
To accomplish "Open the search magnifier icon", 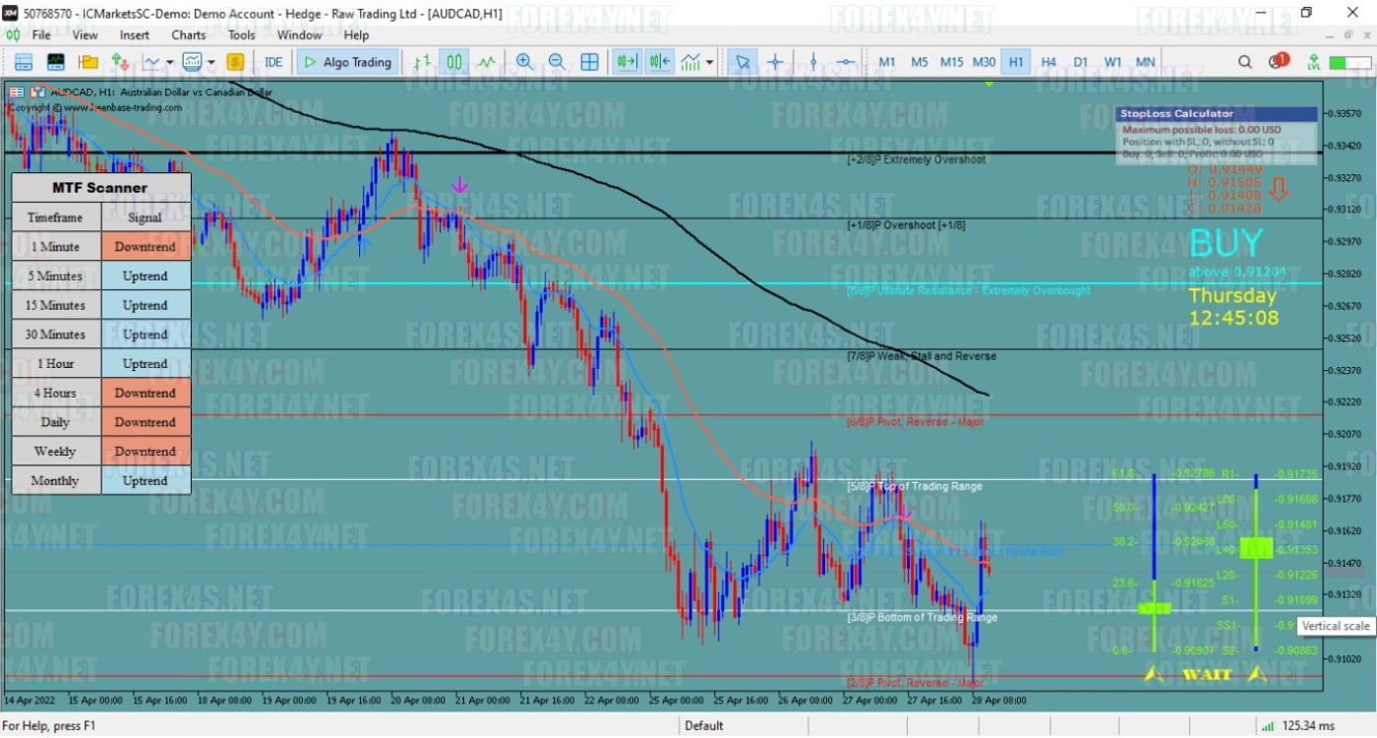I will (x=1245, y=62).
